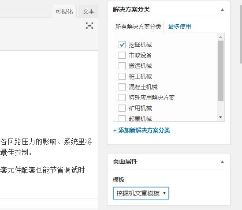Tick the 混凝土机械 checkbox
This screenshot has width=242, height=210.
(122, 87)
